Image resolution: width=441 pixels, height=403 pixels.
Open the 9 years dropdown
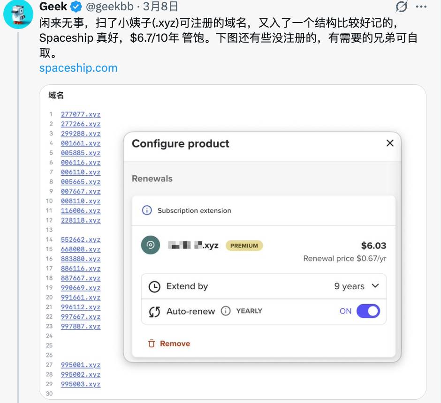pos(356,286)
